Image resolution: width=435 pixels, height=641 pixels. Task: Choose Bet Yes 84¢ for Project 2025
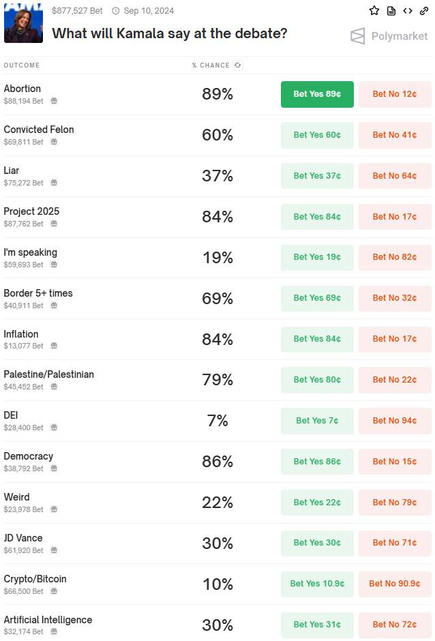tap(317, 217)
